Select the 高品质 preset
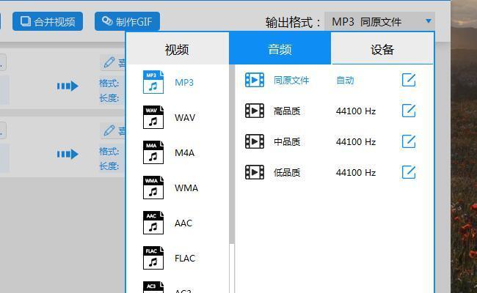The width and height of the screenshot is (477, 293). pyautogui.click(x=287, y=111)
